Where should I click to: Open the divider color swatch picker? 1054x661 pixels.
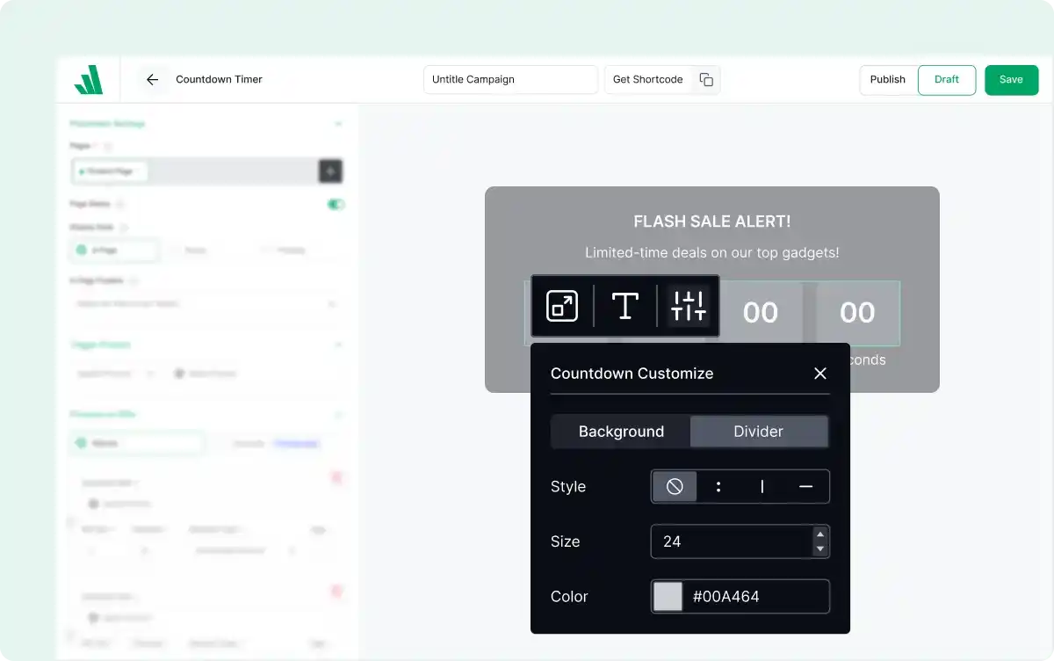pos(669,596)
